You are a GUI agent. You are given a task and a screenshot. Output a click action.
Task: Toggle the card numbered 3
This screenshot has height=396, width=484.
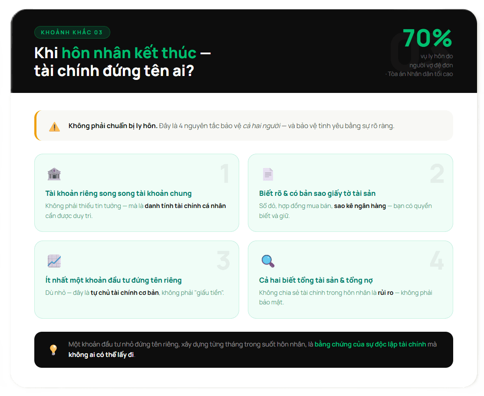pyautogui.click(x=136, y=279)
